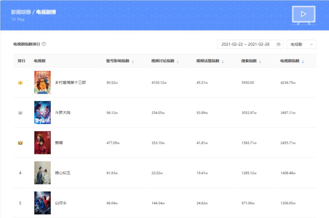Sort by 视频话题指数 arrow icon

pyautogui.click(x=223, y=61)
